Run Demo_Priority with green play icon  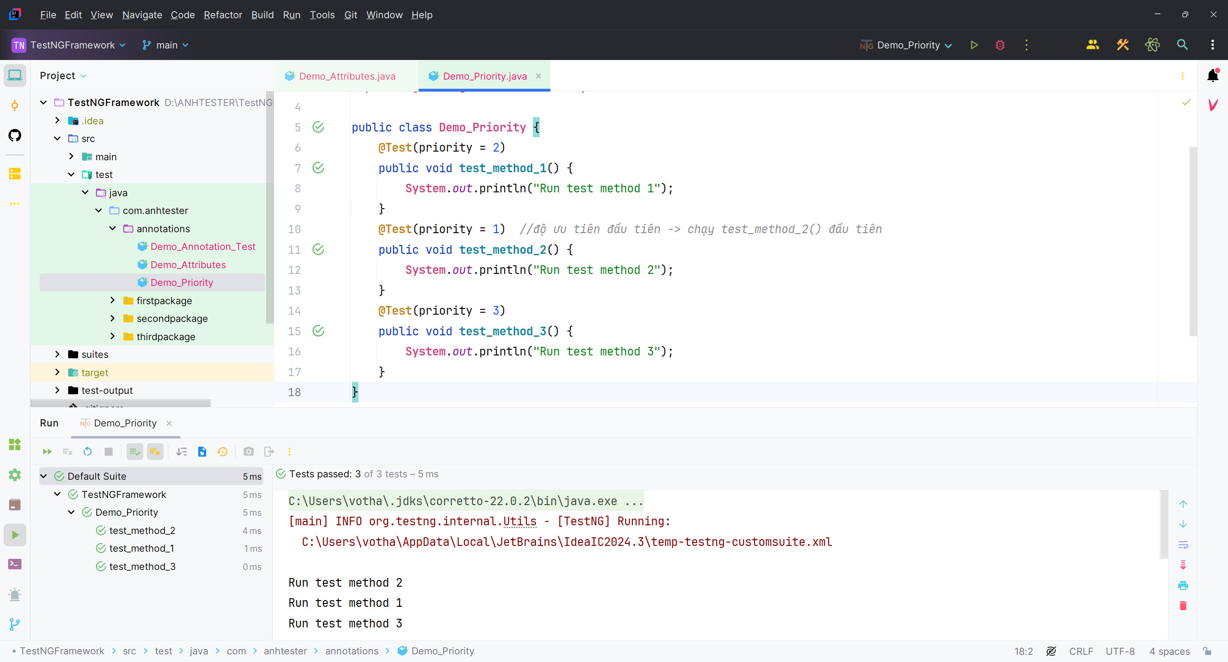click(x=974, y=45)
